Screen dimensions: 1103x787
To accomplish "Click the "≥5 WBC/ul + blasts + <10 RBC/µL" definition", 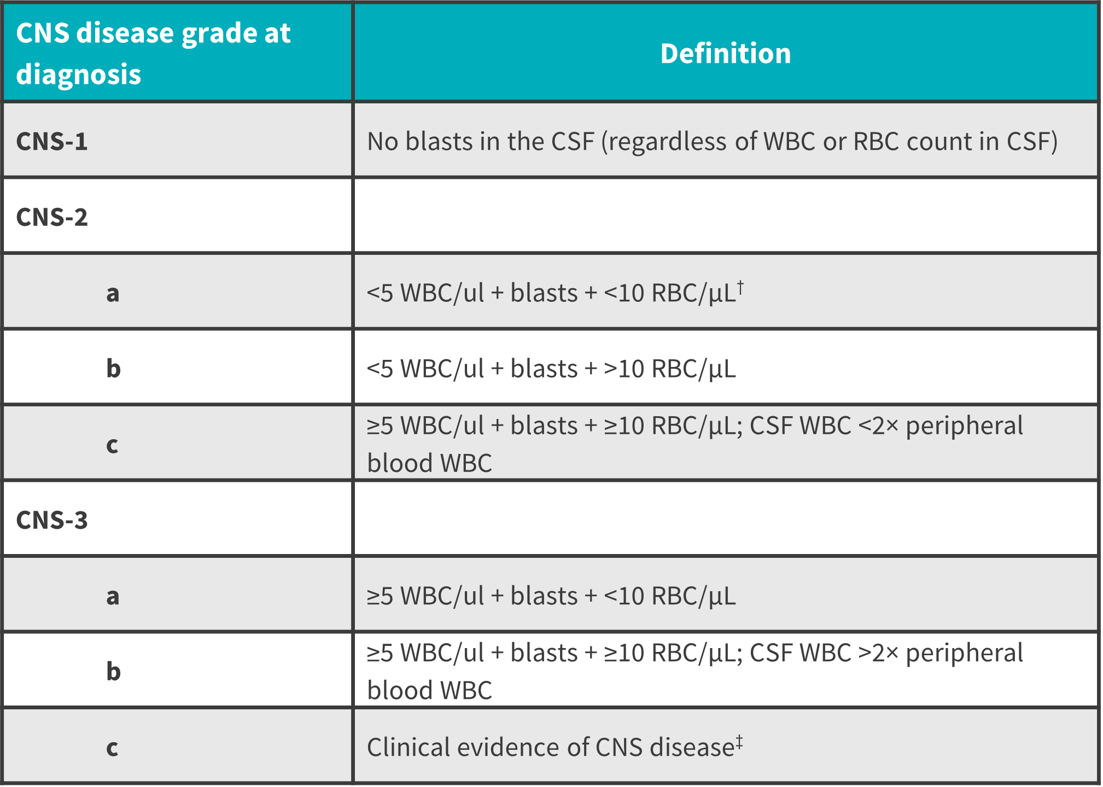I will point(551,596).
